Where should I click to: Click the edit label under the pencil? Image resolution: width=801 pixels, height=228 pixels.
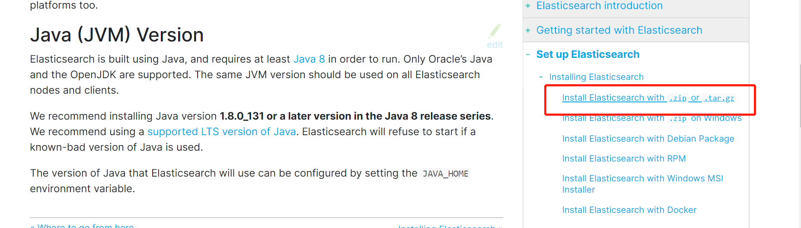pyautogui.click(x=495, y=45)
